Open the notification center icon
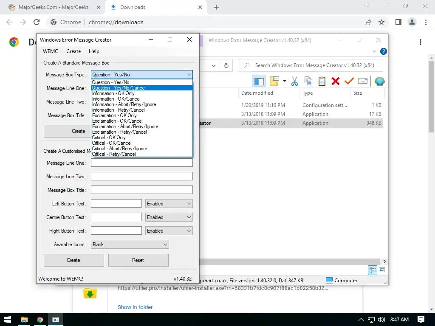435x326 pixels. pyautogui.click(x=421, y=320)
